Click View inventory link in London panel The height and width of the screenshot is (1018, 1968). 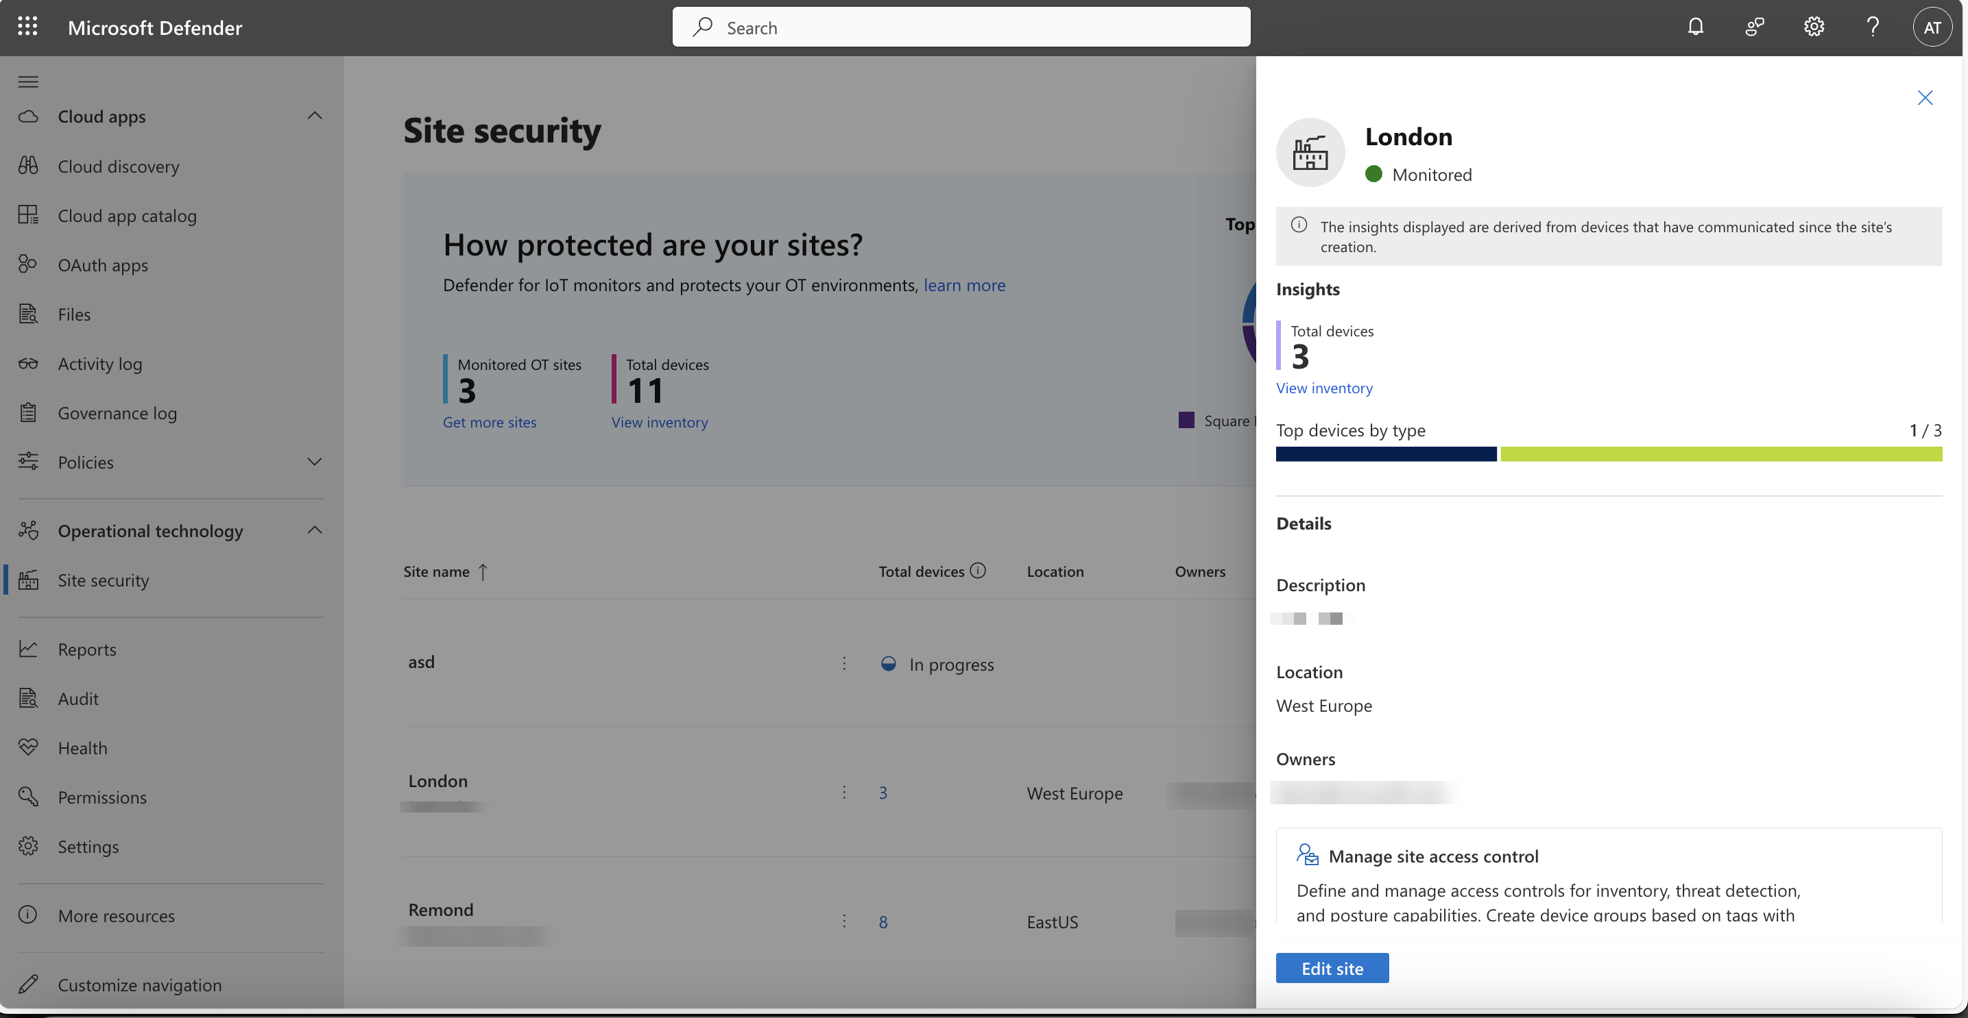pos(1324,388)
